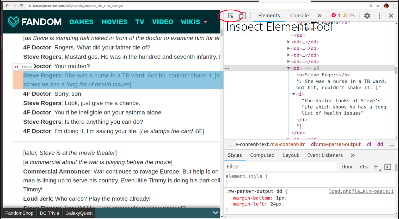Open the Event Listeners tab

point(325,155)
